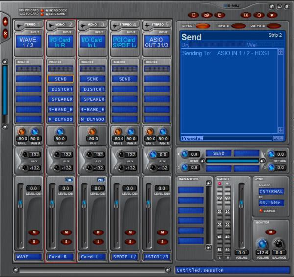The height and width of the screenshot is (277, 294).
Task: Click the Edit button beside Presets
Action: click(278, 138)
